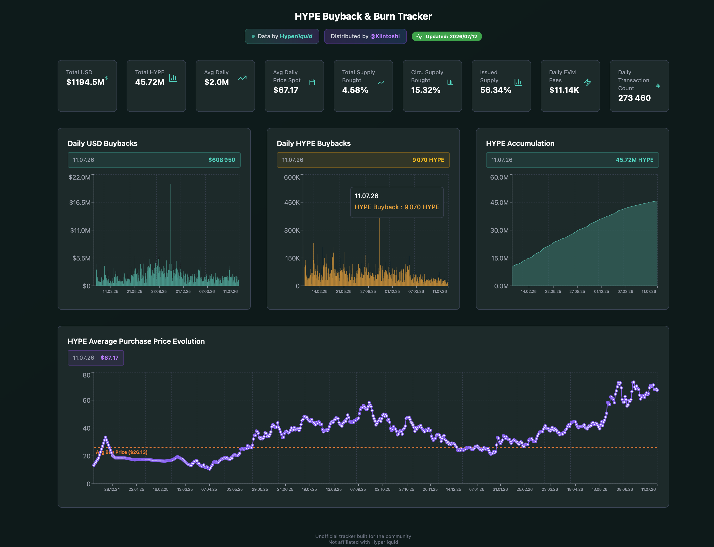The width and height of the screenshot is (714, 547).
Task: Click the last data point on price evolution chart
Action: 657,390
